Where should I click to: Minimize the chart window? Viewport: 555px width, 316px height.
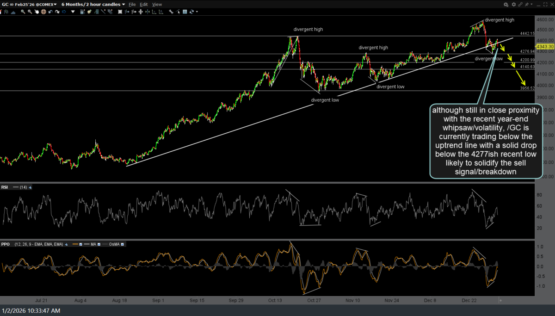[538, 4]
